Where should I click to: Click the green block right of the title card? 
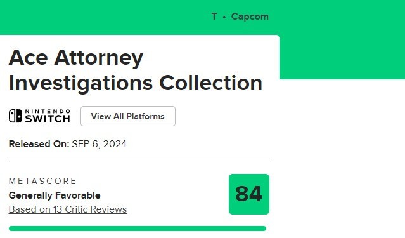(342, 57)
